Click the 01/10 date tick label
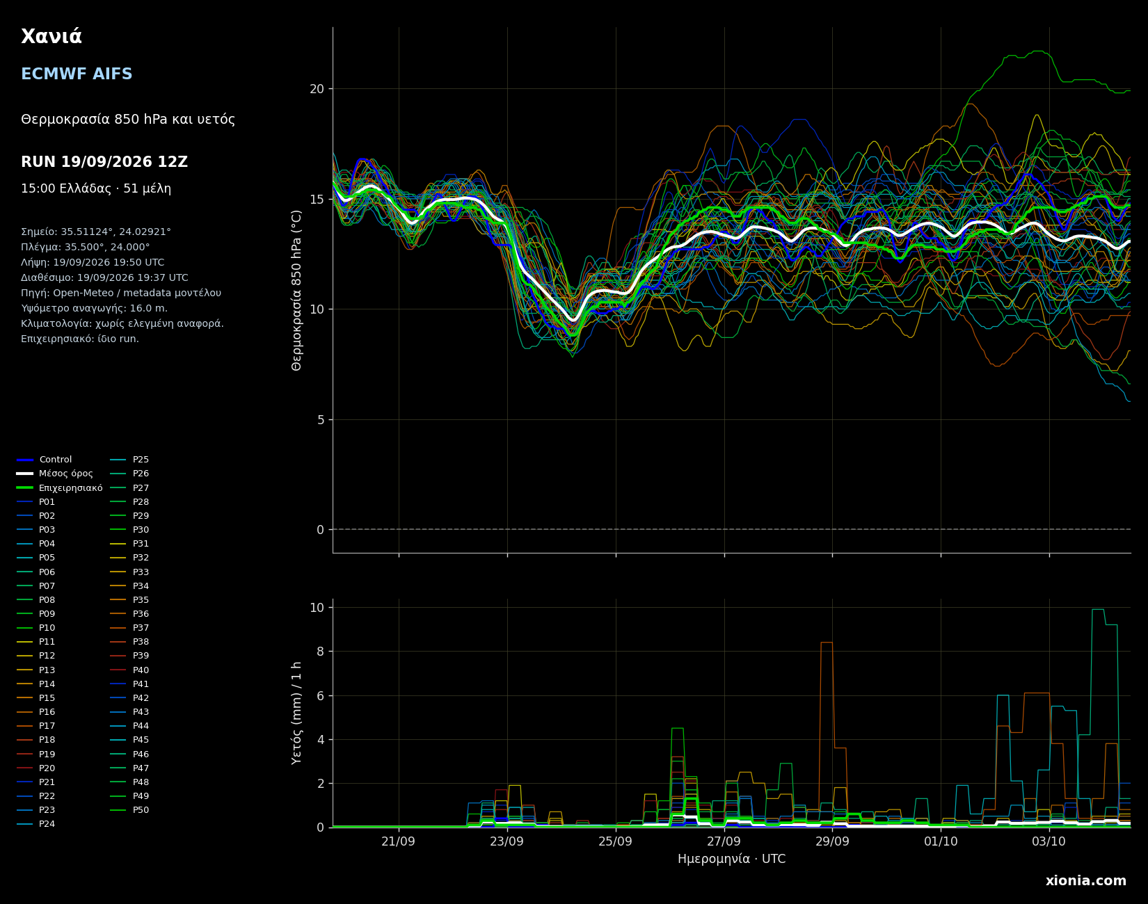This screenshot has width=1148, height=904. click(x=941, y=841)
